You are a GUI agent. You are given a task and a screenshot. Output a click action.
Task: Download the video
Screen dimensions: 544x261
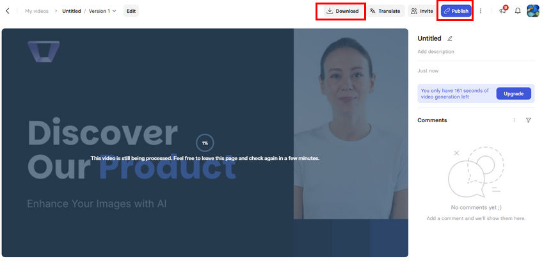point(343,11)
